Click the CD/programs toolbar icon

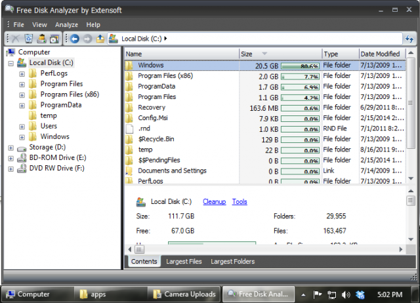tap(54, 39)
